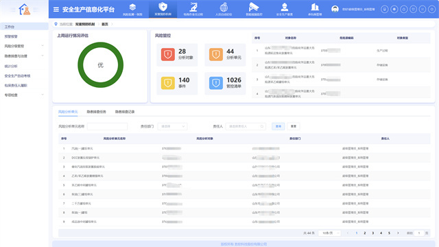Click the 风险分析单元名称 input field
Screen dimensions: 439x247
pyautogui.click(x=107, y=126)
